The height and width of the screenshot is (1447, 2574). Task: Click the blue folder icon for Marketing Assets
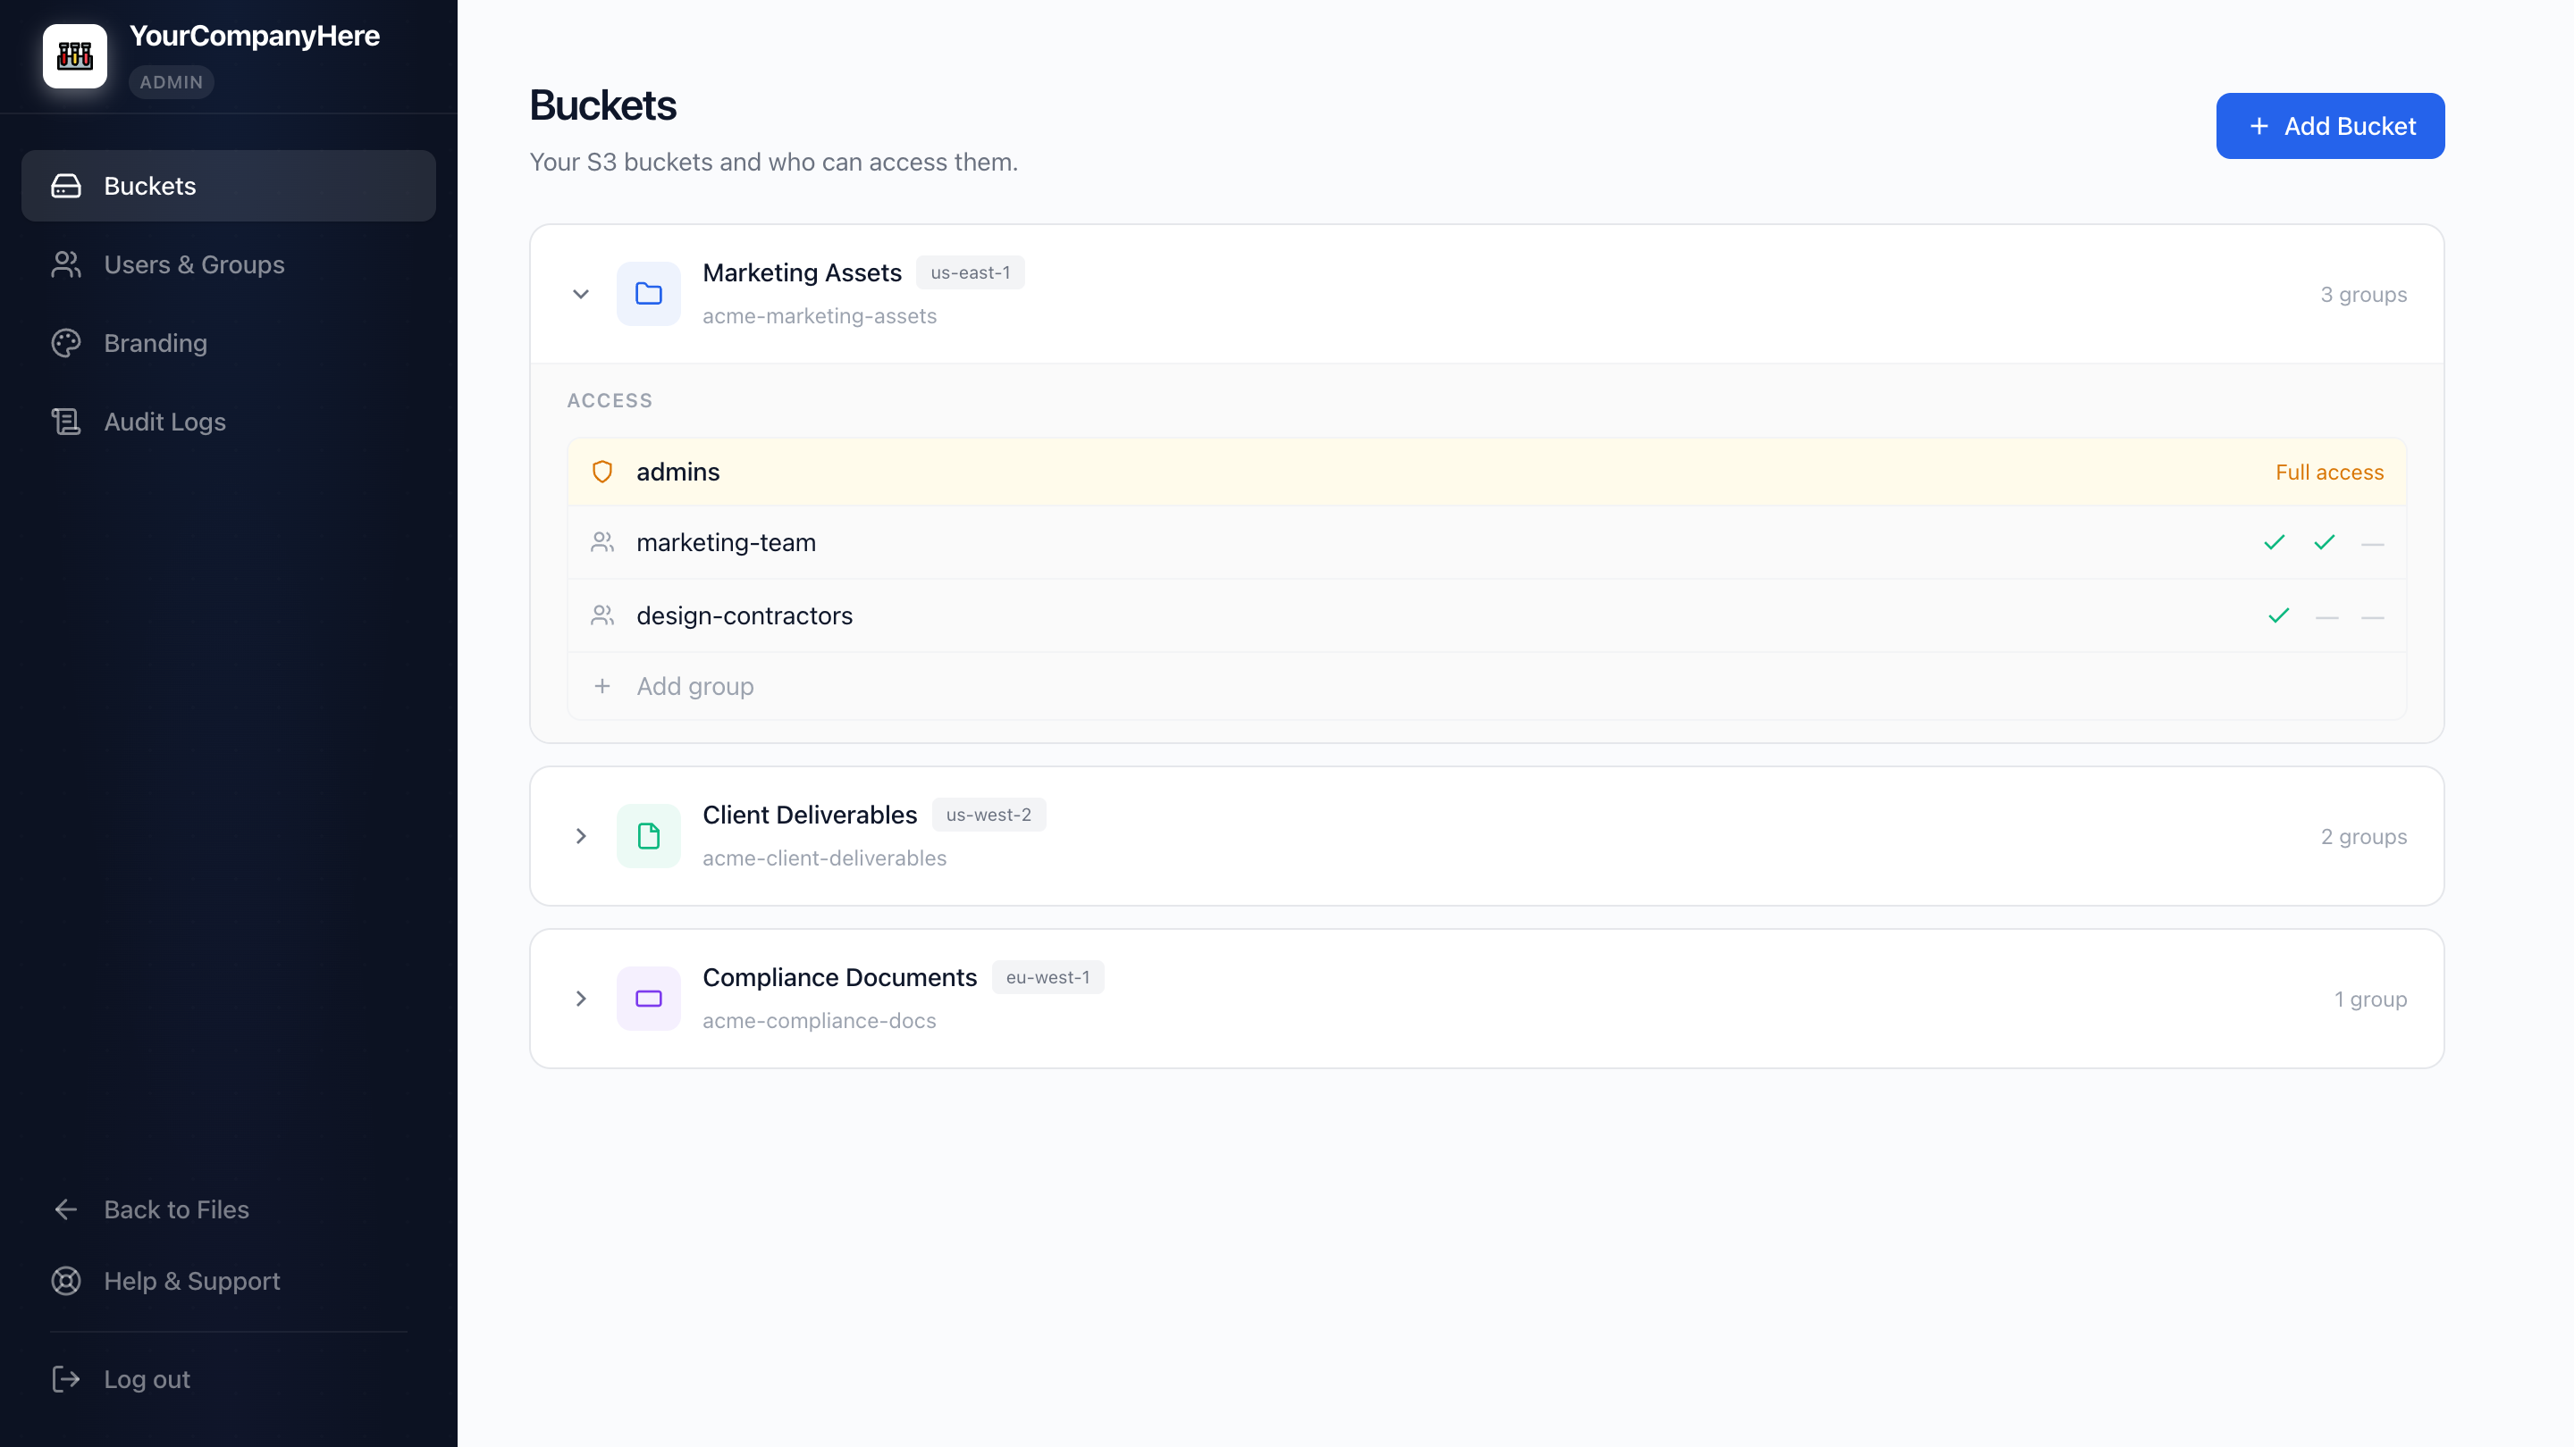coord(649,294)
